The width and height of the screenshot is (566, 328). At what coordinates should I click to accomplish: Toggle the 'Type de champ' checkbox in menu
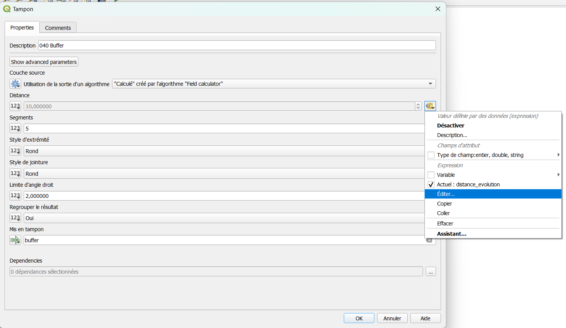(431, 155)
